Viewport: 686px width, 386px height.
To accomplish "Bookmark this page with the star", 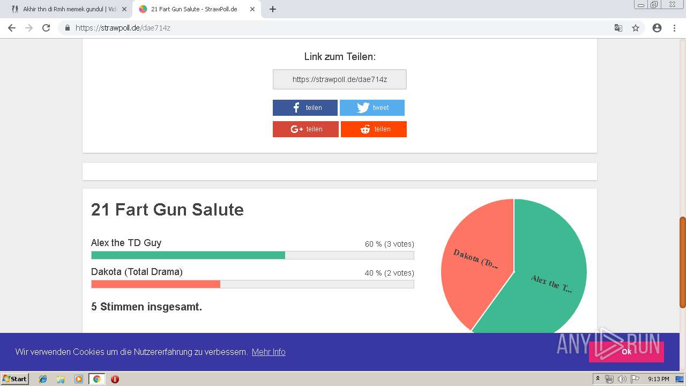I will click(636, 28).
